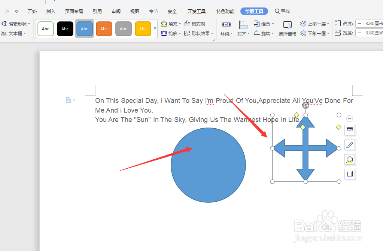Click the 宽度 width input field
The image size is (383, 251).
374,33
